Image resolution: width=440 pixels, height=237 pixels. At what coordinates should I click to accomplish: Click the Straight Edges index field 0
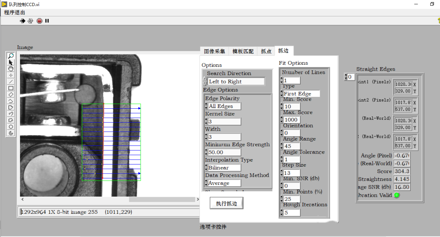[x=351, y=77]
